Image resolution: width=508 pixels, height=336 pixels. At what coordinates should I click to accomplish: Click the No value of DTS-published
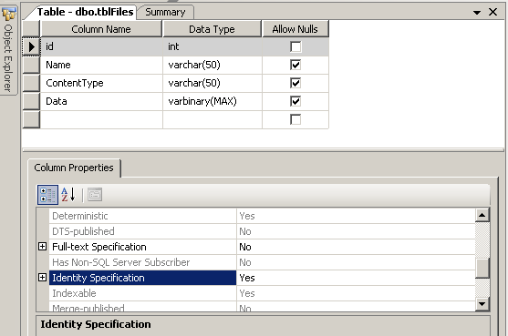pyautogui.click(x=356, y=231)
